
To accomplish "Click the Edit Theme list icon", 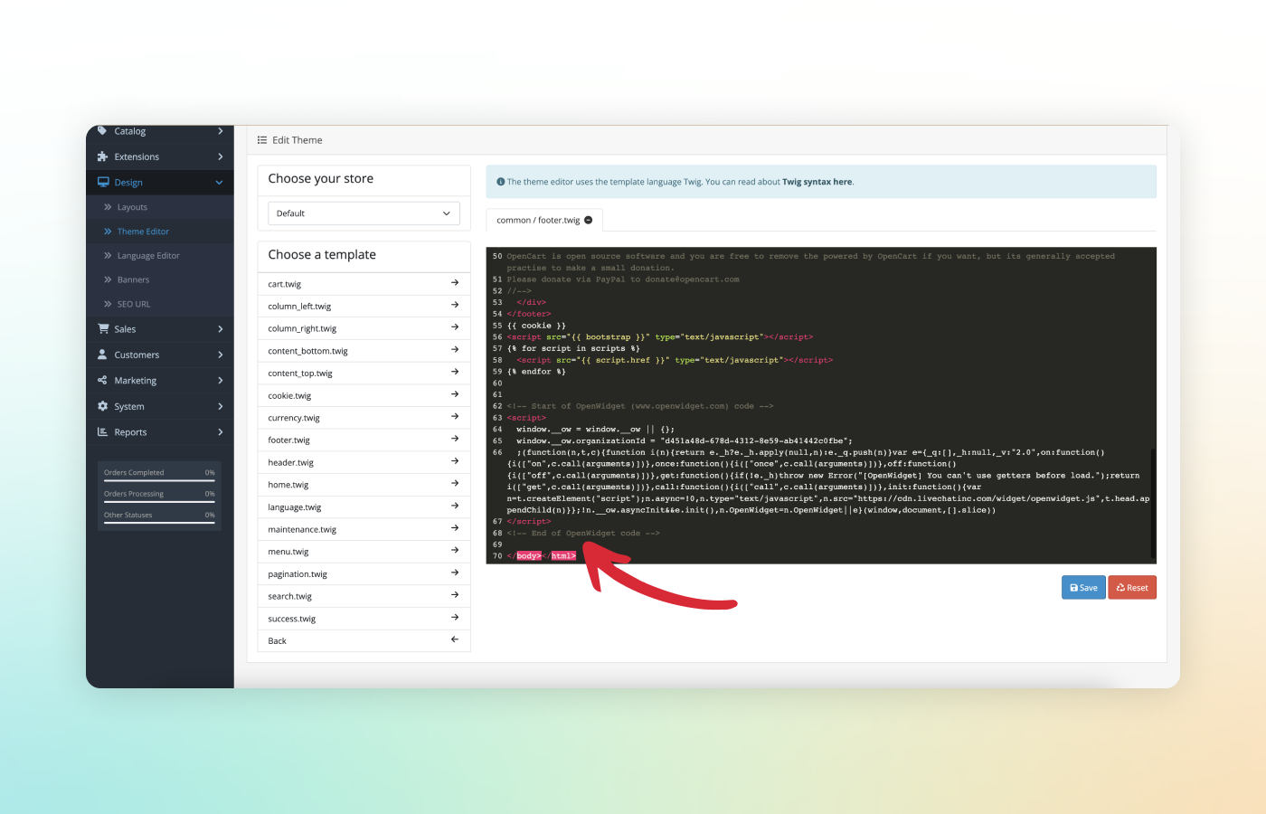I will click(262, 140).
